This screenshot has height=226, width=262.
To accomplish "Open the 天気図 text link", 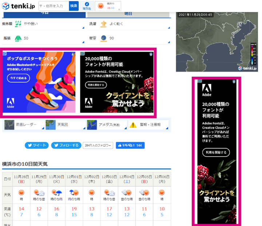I will pos(63,125).
